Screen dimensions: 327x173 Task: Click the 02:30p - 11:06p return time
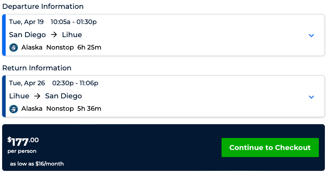75,83
